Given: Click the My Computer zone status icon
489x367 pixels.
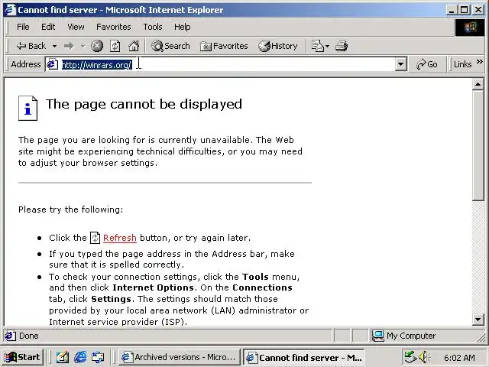Looking at the screenshot, I should (378, 336).
